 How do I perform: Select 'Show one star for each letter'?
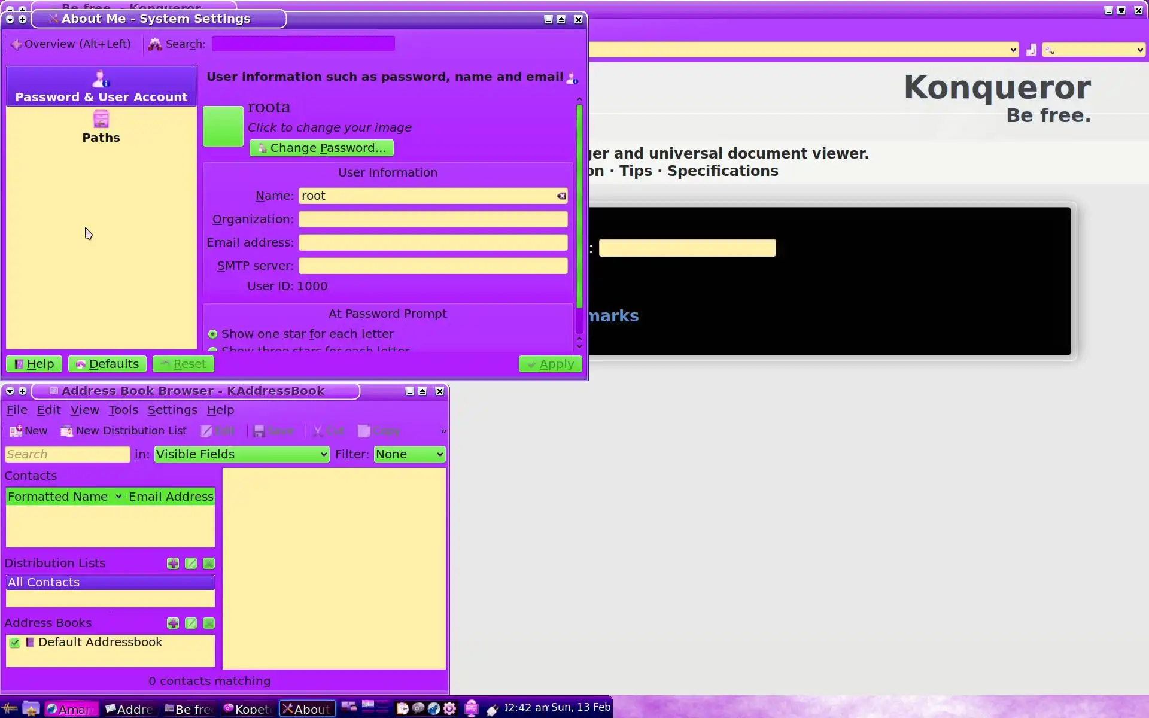tap(212, 334)
